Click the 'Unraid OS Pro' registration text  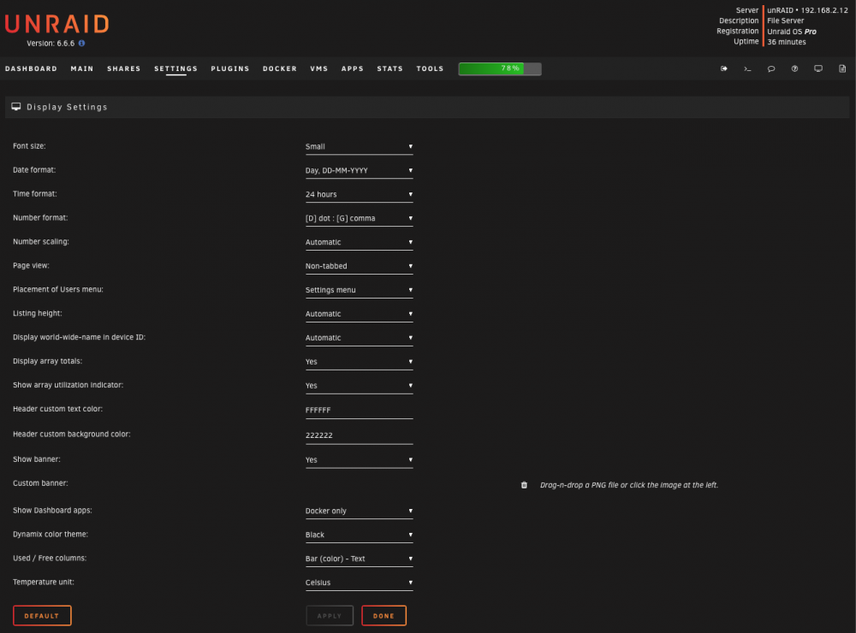point(792,32)
